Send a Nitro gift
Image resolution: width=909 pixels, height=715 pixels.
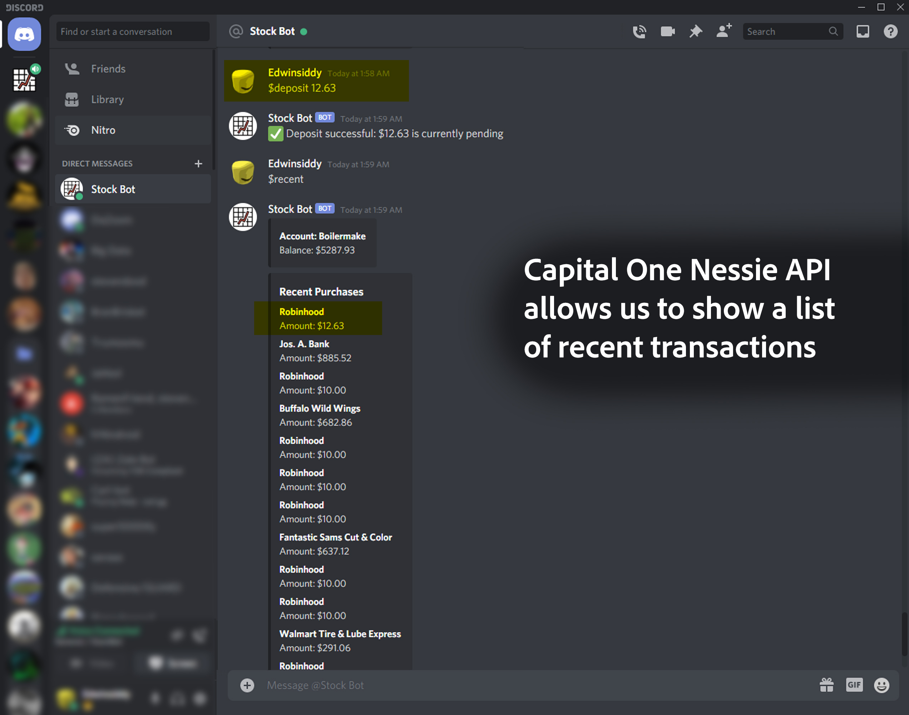826,685
